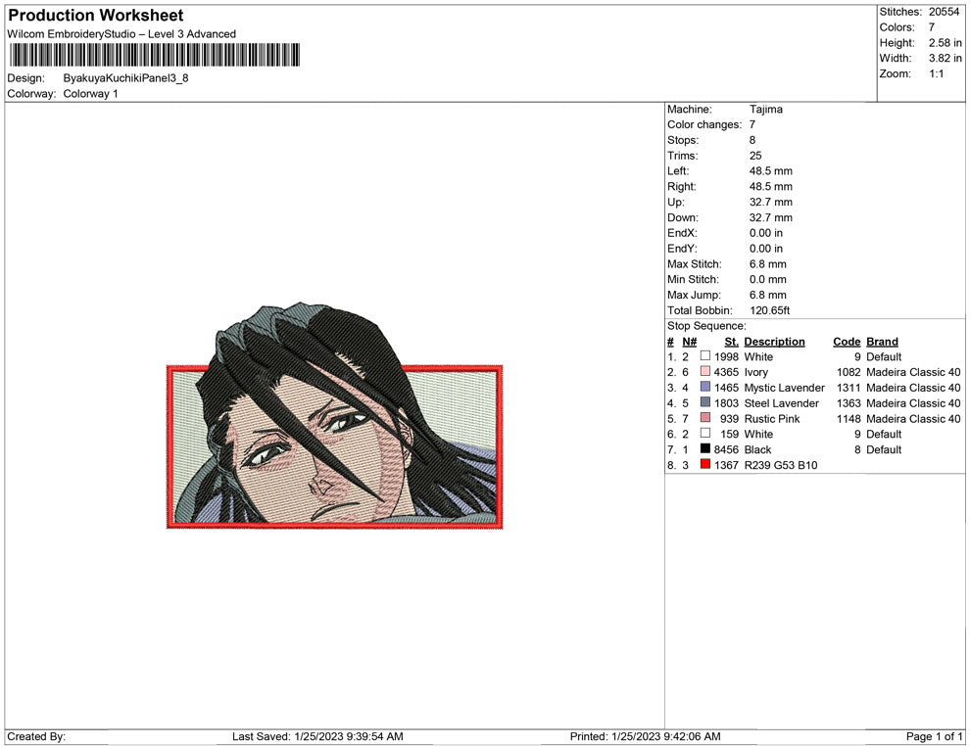Image resolution: width=970 pixels, height=746 pixels.
Task: Click the Mystic Lavender description text
Action: point(785,388)
